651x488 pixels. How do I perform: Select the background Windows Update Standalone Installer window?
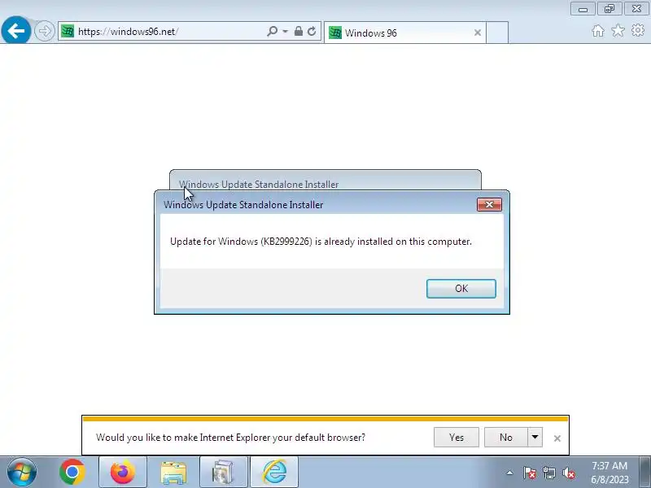(325, 181)
